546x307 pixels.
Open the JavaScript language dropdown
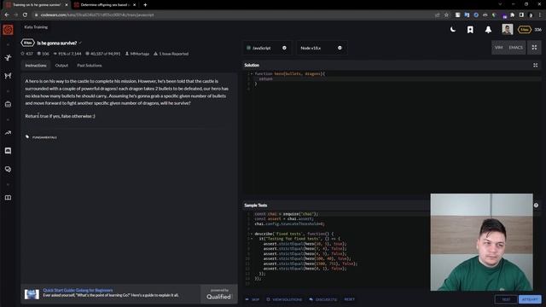coord(267,48)
